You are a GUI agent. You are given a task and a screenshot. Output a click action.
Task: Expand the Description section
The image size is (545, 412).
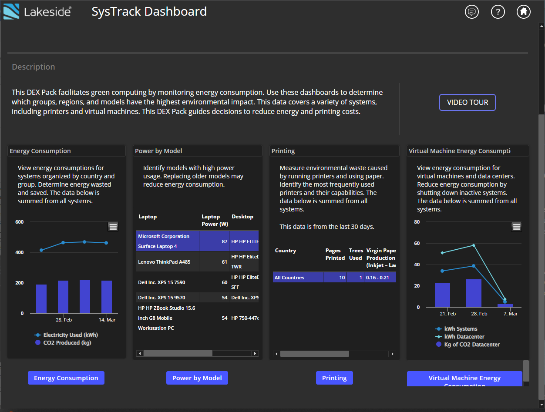(34, 67)
